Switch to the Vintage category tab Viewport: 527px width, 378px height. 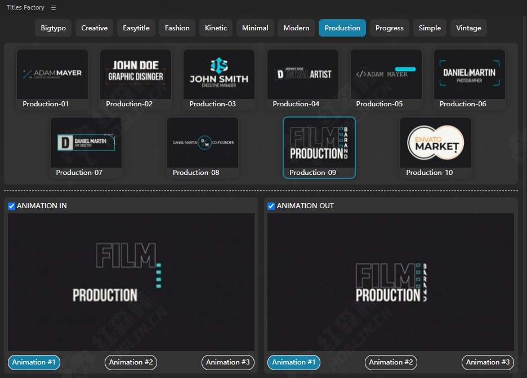coord(468,28)
